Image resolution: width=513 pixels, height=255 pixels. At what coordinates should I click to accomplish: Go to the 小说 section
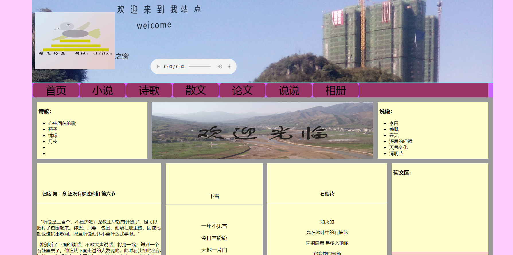(x=102, y=91)
